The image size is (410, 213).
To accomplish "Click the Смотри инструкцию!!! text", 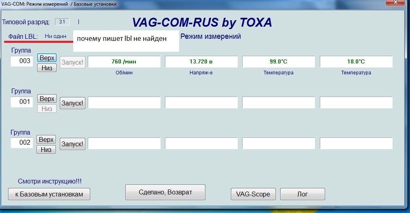I will click(50, 181).
